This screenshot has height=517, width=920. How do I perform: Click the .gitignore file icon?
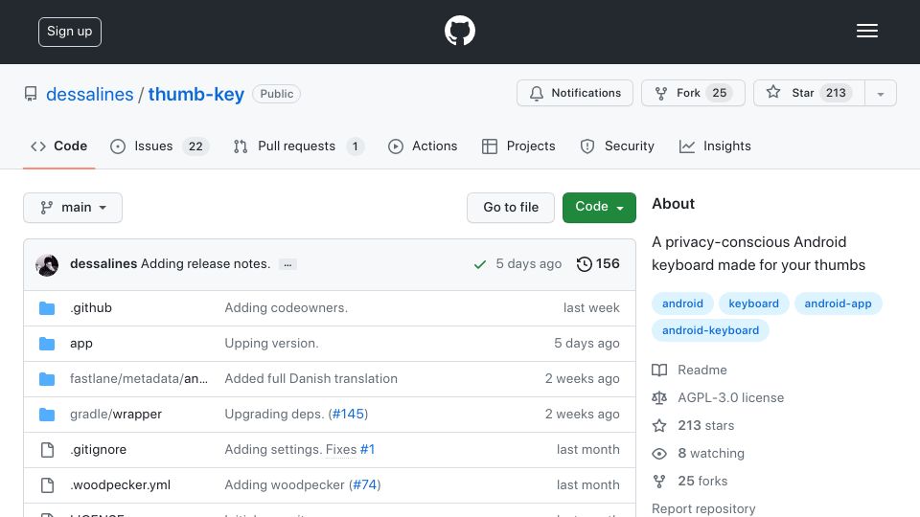(47, 450)
